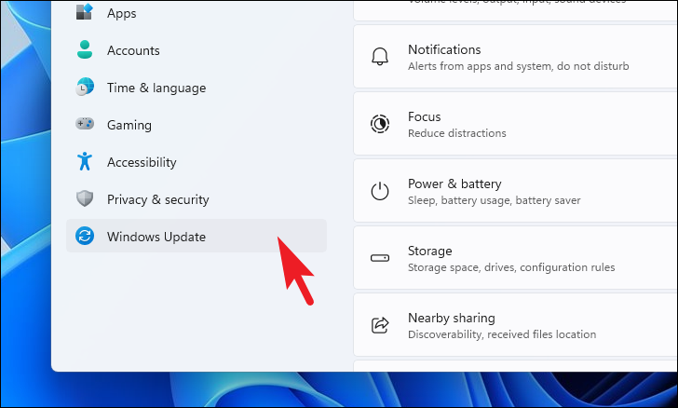Screen dimensions: 678x408
Task: Open the Notifications settings card
Action: (x=515, y=57)
